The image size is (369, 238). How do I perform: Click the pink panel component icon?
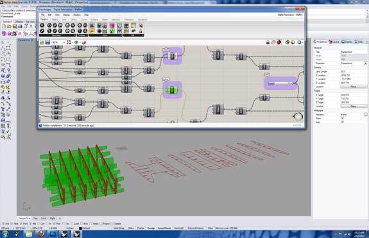point(112,26)
